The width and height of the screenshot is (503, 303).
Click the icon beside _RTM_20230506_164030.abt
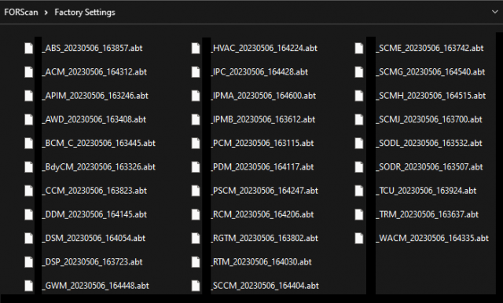pos(196,261)
